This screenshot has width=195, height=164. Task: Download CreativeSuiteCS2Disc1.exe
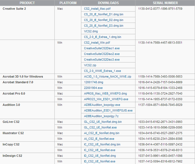coord(102,48)
